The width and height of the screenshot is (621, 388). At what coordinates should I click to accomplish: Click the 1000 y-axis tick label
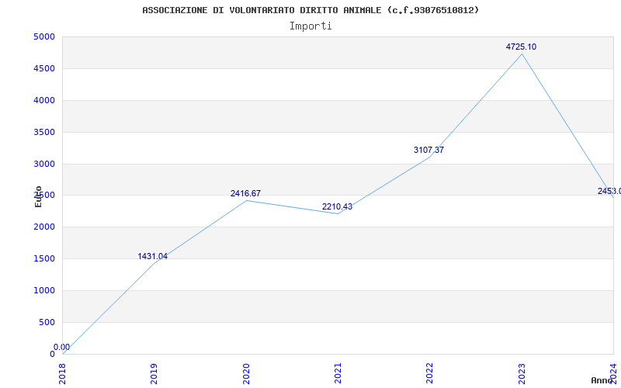click(x=44, y=290)
